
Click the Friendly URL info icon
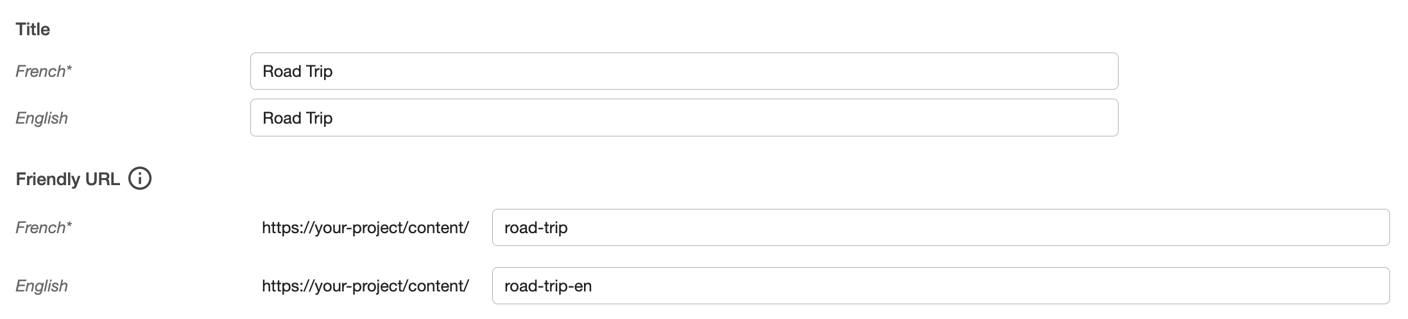tap(140, 179)
